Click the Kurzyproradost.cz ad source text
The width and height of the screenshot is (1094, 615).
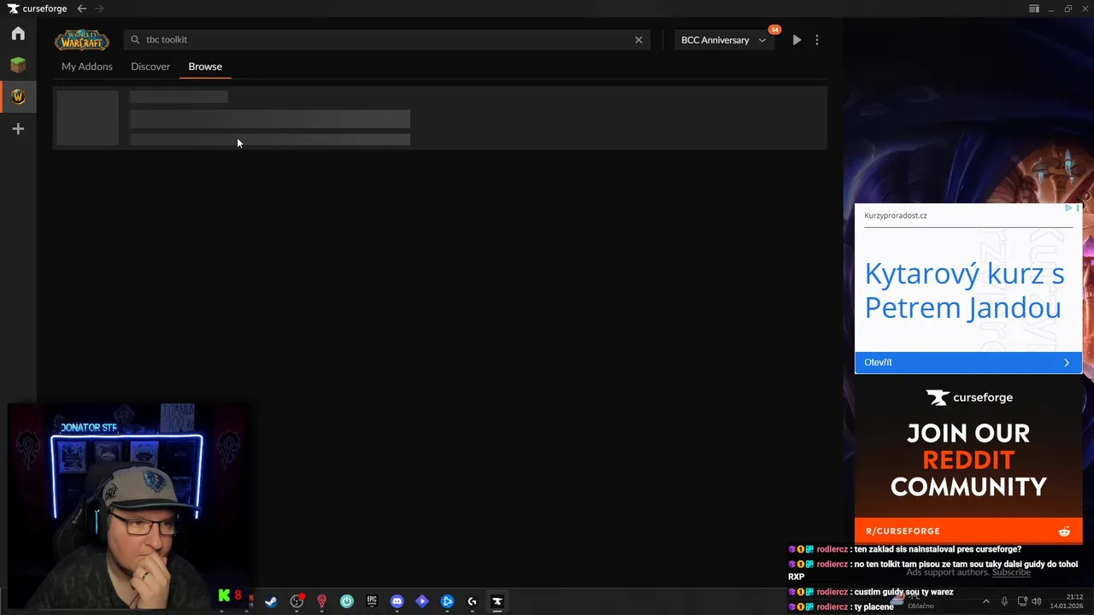pyautogui.click(x=896, y=215)
